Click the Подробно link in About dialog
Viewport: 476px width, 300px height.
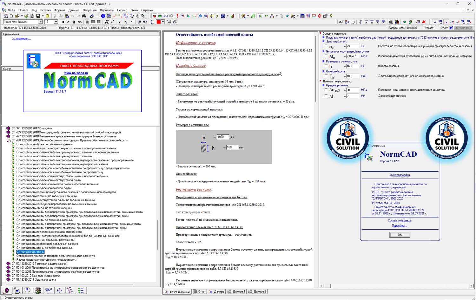[x=399, y=225]
